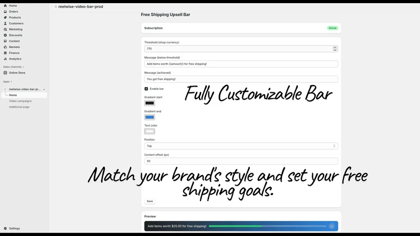
Task: Open Analytics in the sidebar
Action: [x=15, y=59]
